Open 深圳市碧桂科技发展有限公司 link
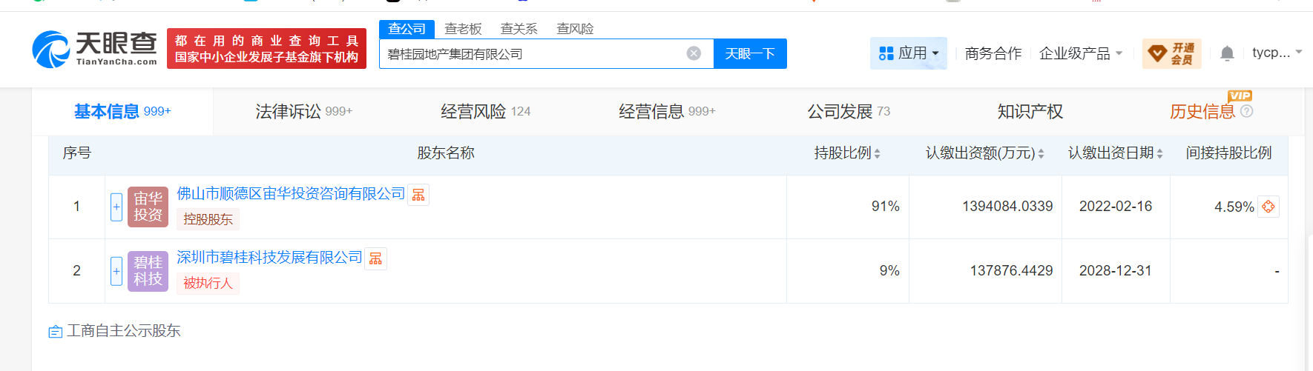 coord(269,257)
